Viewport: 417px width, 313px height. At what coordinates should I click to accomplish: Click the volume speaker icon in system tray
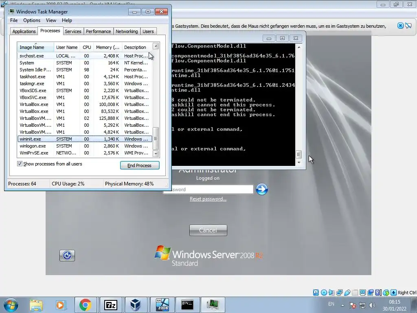click(372, 305)
